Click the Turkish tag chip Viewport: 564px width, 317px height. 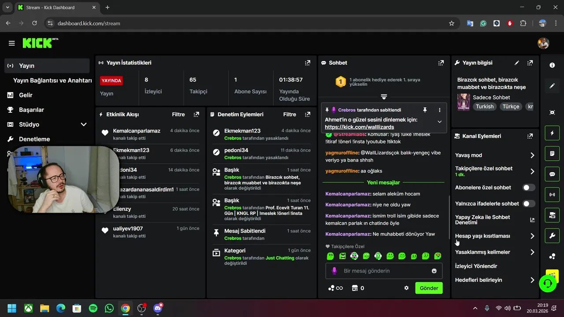tap(485, 107)
